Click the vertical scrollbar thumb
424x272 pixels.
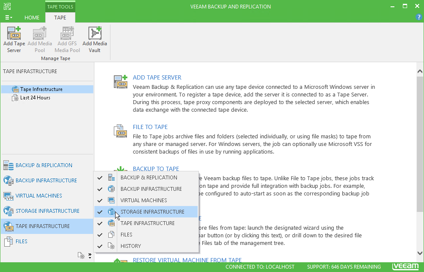point(420,144)
